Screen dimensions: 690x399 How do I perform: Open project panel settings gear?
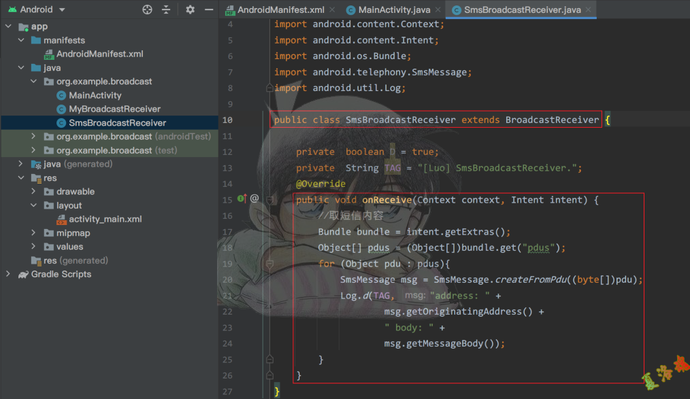pyautogui.click(x=191, y=10)
